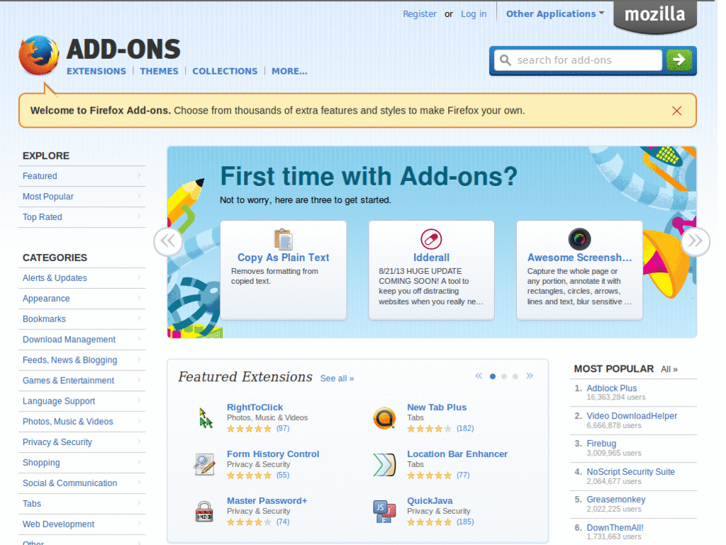Click the Master Password+ padlock icon
726x545 pixels.
point(205,511)
